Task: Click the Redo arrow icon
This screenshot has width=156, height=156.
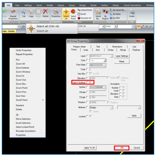Action: point(5,12)
